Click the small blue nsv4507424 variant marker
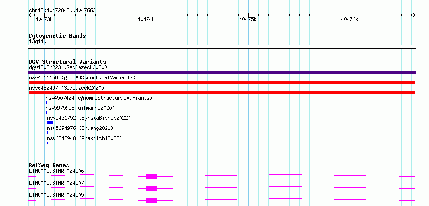The image size is (429, 206). [x=46, y=103]
